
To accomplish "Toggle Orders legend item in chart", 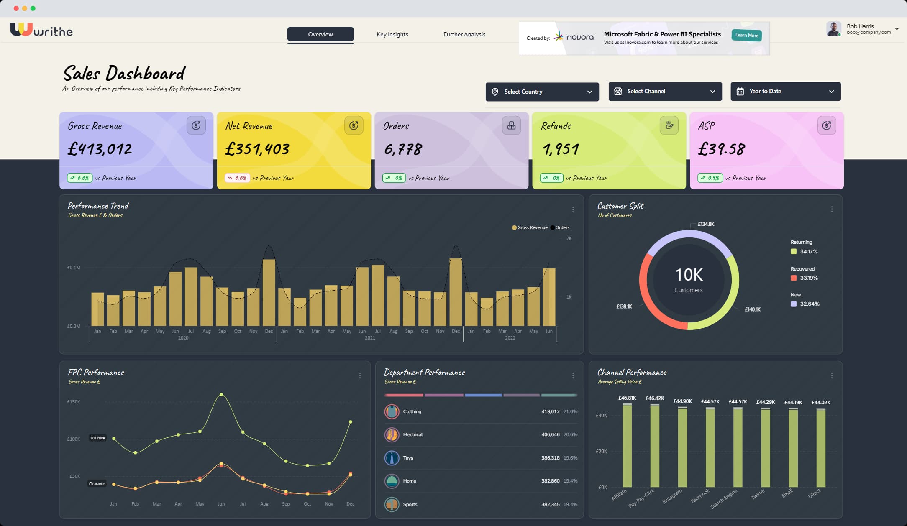I will (560, 227).
